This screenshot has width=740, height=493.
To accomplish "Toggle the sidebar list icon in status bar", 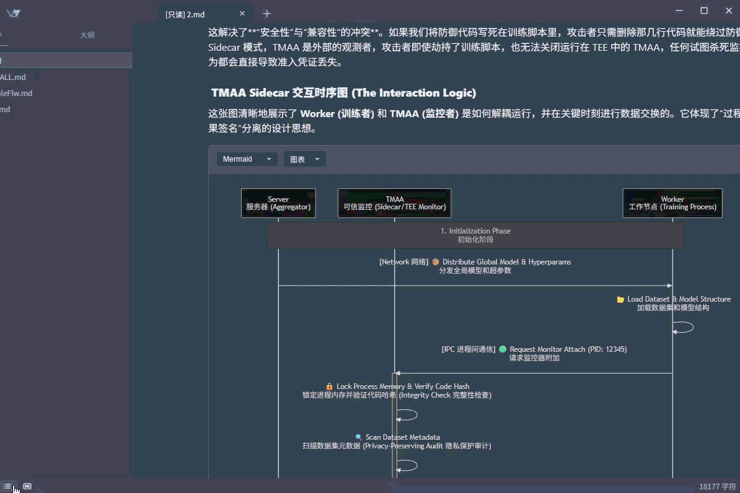I will tap(7, 486).
